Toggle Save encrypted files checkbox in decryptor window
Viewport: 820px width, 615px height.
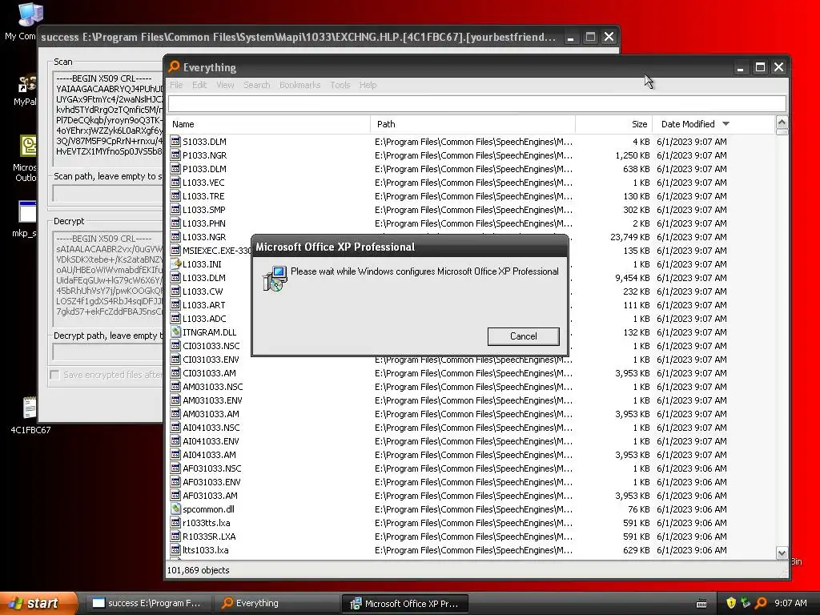(54, 375)
